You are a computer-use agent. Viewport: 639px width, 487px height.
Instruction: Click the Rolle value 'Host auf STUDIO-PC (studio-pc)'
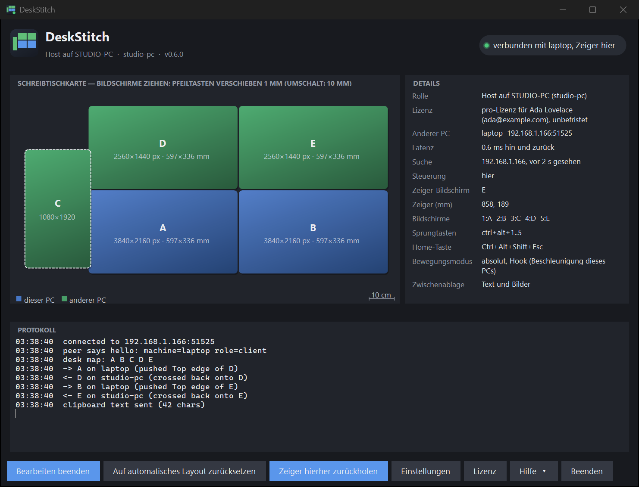point(534,96)
